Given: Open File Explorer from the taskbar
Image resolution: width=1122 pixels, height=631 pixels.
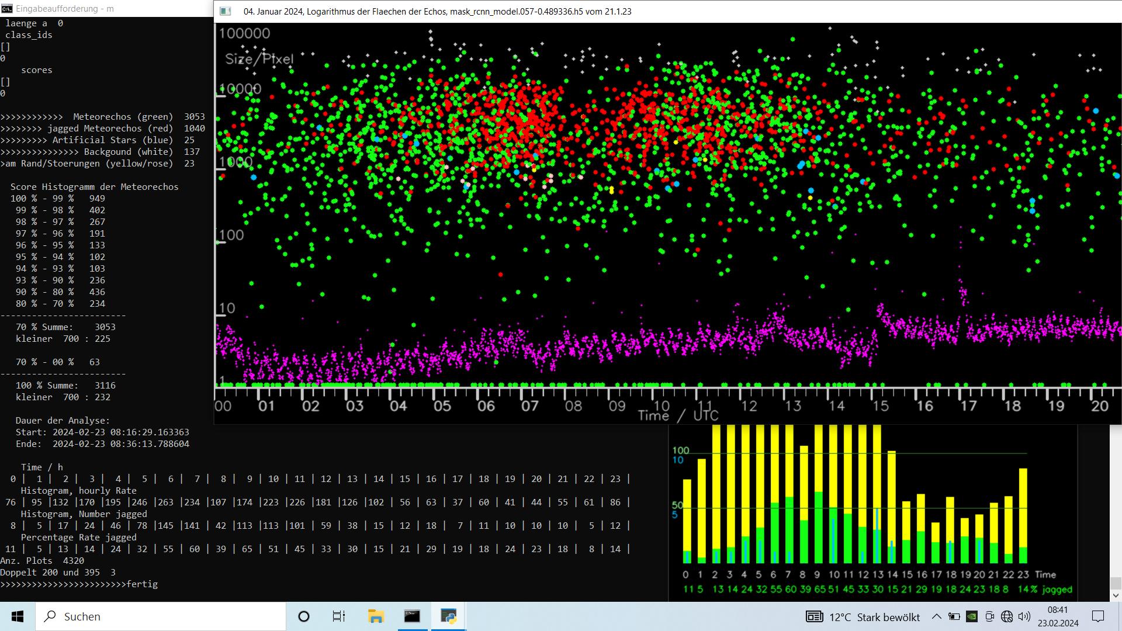Looking at the screenshot, I should click(376, 616).
